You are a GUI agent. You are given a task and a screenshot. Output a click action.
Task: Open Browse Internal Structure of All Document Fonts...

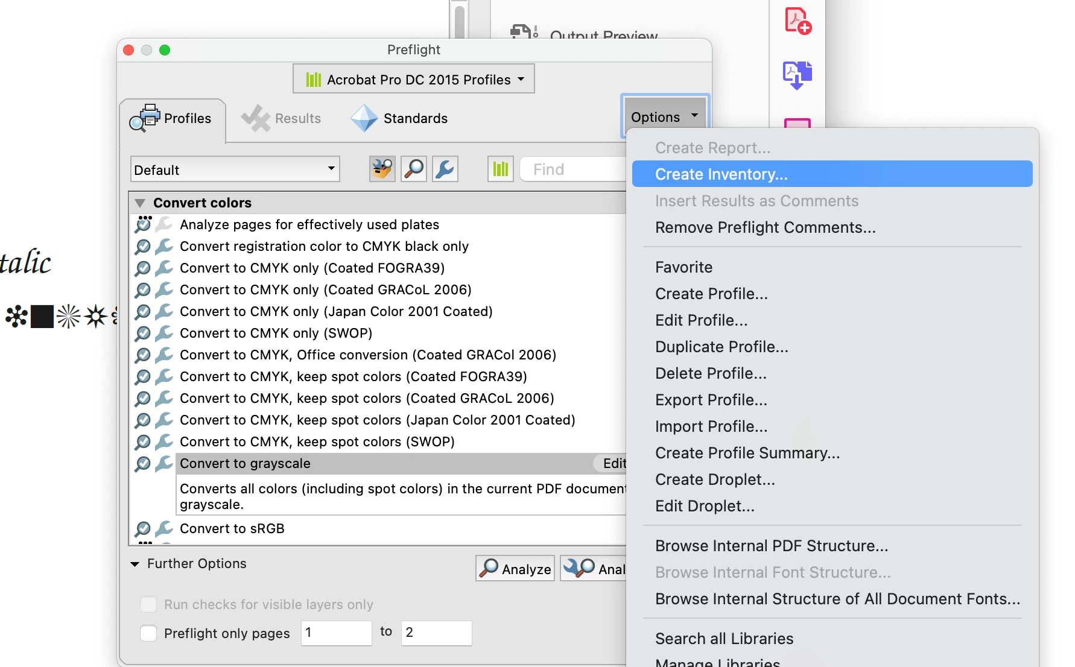(832, 599)
